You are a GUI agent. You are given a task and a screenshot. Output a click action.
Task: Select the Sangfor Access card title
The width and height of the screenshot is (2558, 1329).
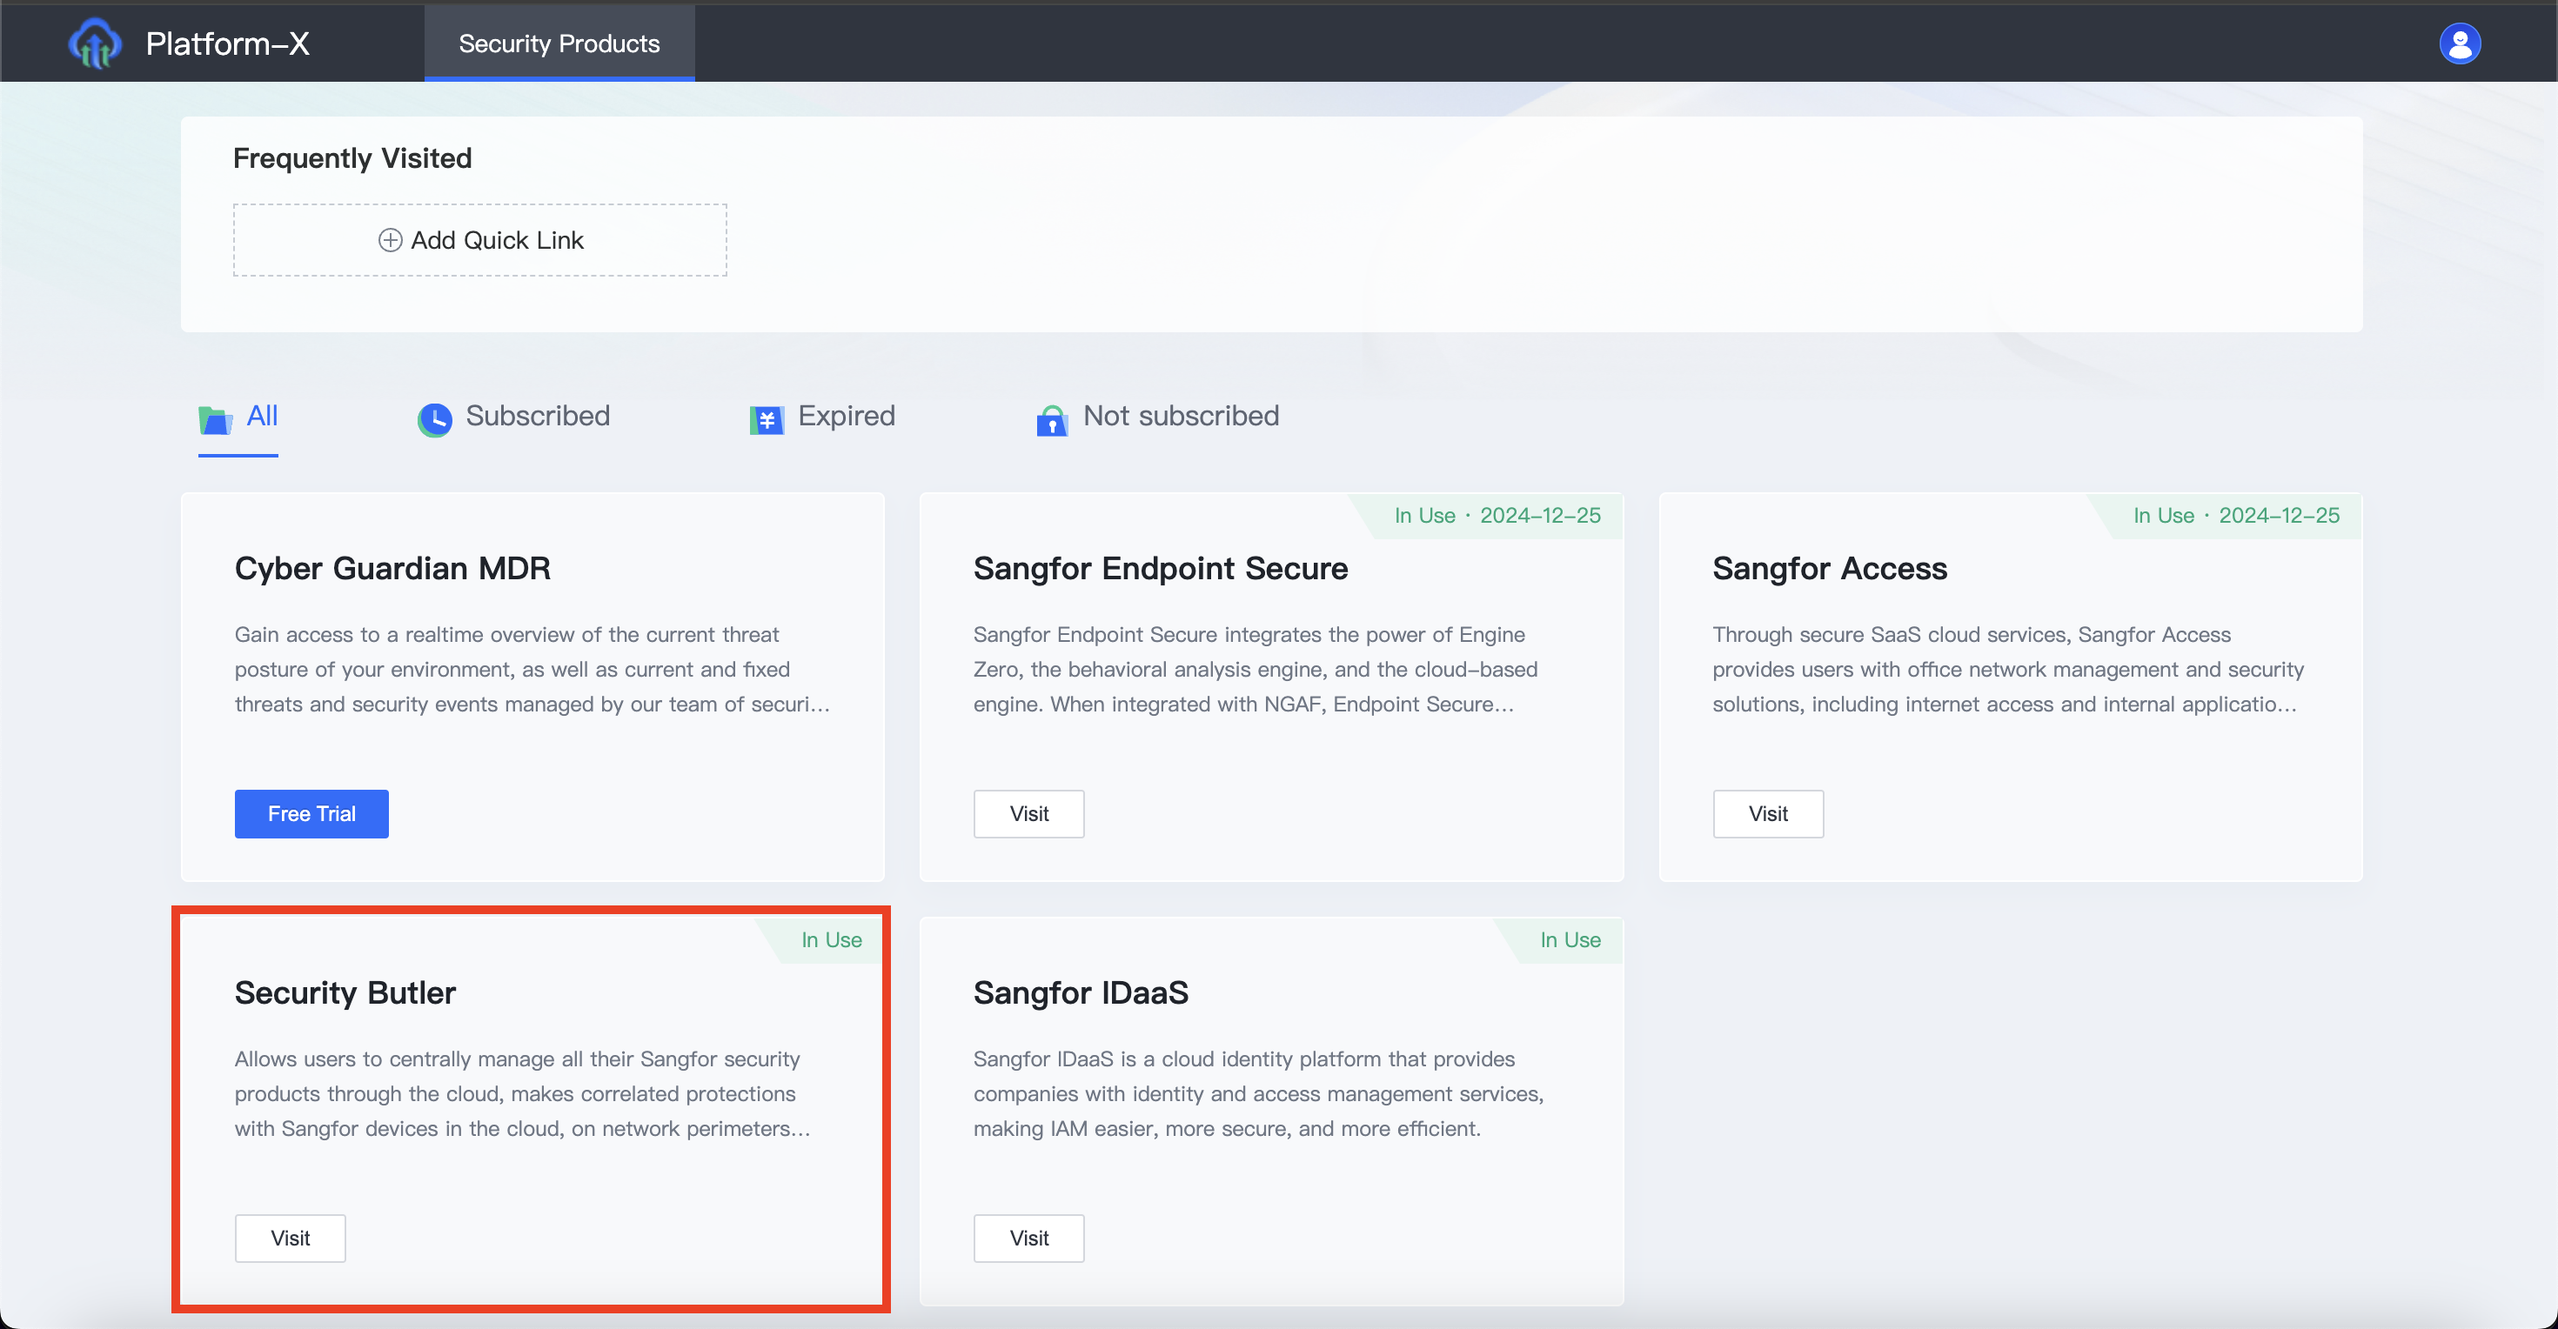1829,568
